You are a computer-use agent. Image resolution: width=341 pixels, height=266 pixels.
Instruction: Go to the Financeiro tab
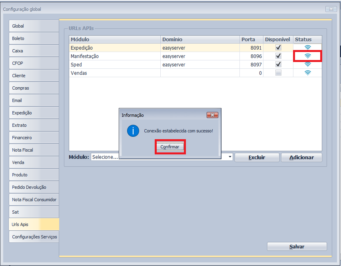click(34, 138)
